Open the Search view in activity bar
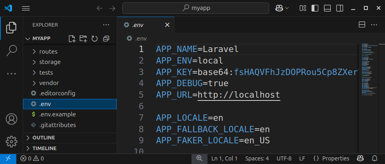This screenshot has width=385, height=164. pos(11,51)
